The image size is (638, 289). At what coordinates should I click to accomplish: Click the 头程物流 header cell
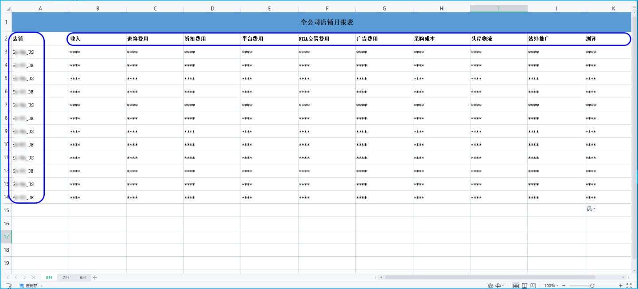pyautogui.click(x=499, y=39)
